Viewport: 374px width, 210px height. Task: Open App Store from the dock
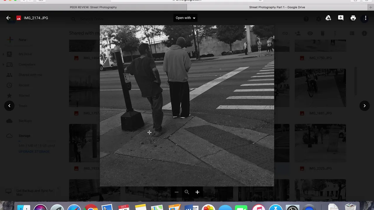coord(275,207)
